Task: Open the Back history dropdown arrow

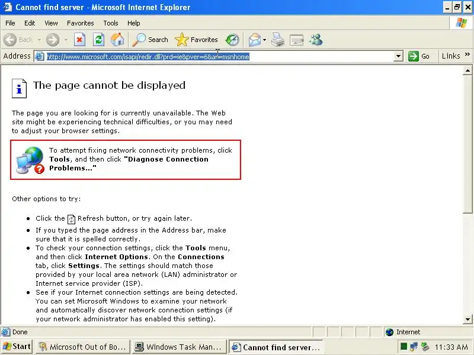Action: click(39, 40)
